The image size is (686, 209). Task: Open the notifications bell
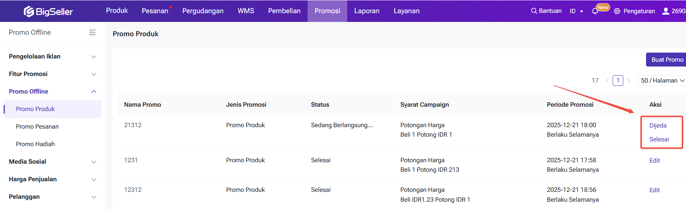click(595, 11)
